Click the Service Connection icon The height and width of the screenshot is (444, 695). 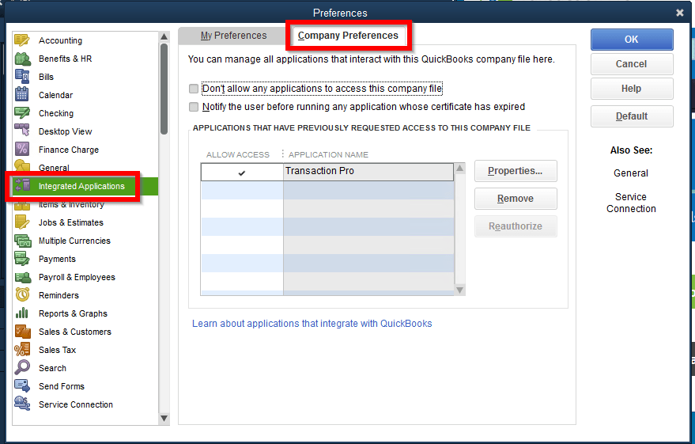click(22, 404)
